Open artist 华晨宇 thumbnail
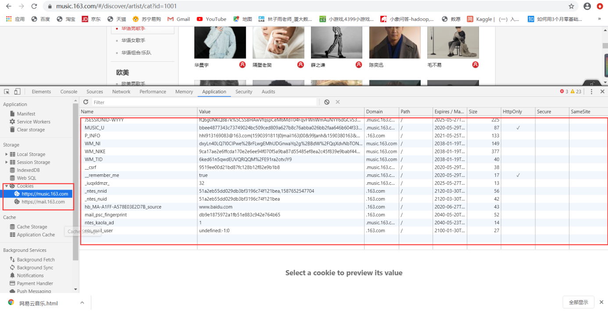The width and height of the screenshot is (608, 311). tap(220, 42)
